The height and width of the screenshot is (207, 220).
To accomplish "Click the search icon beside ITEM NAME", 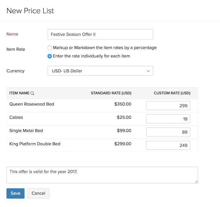I will (32, 93).
